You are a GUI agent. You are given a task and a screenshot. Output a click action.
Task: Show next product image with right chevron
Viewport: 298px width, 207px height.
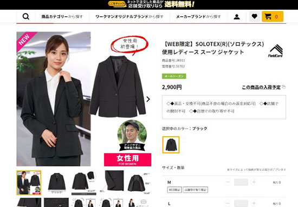pyautogui.click(x=148, y=99)
